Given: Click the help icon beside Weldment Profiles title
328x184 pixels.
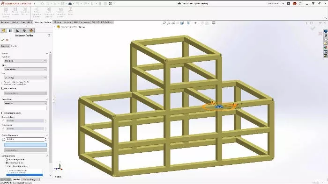Looking at the screenshot, I should pos(49,35).
